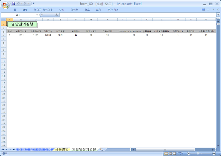Select column header O
221x156 pixels.
point(206,19)
